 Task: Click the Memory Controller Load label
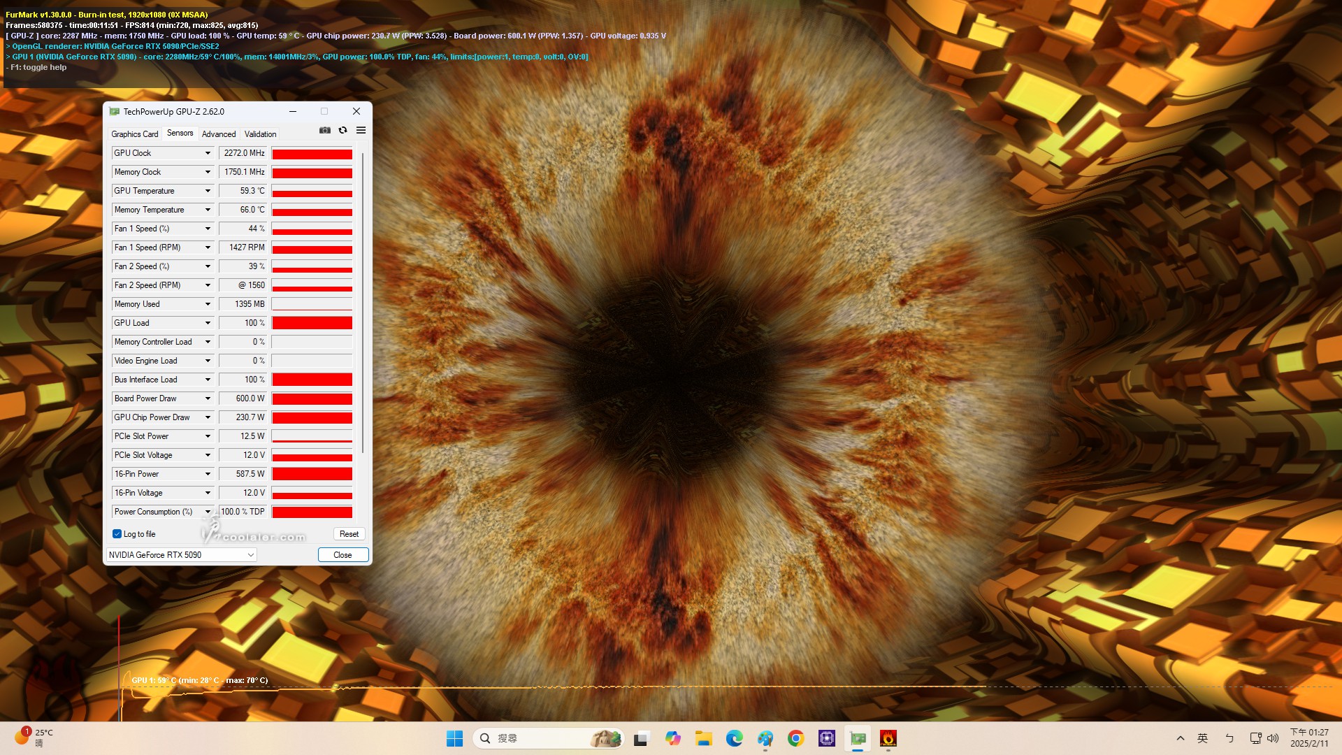pyautogui.click(x=153, y=342)
